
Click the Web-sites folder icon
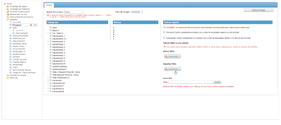pos(8,78)
